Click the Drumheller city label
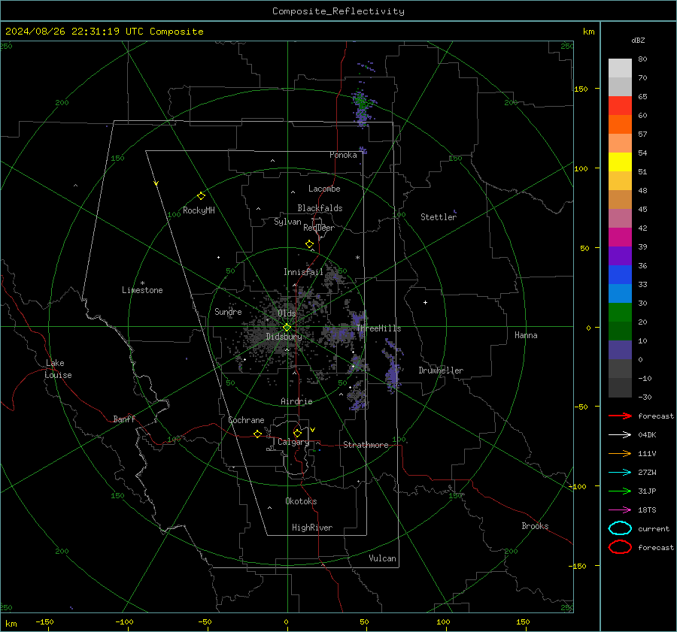Image resolution: width=677 pixels, height=632 pixels. (x=441, y=370)
